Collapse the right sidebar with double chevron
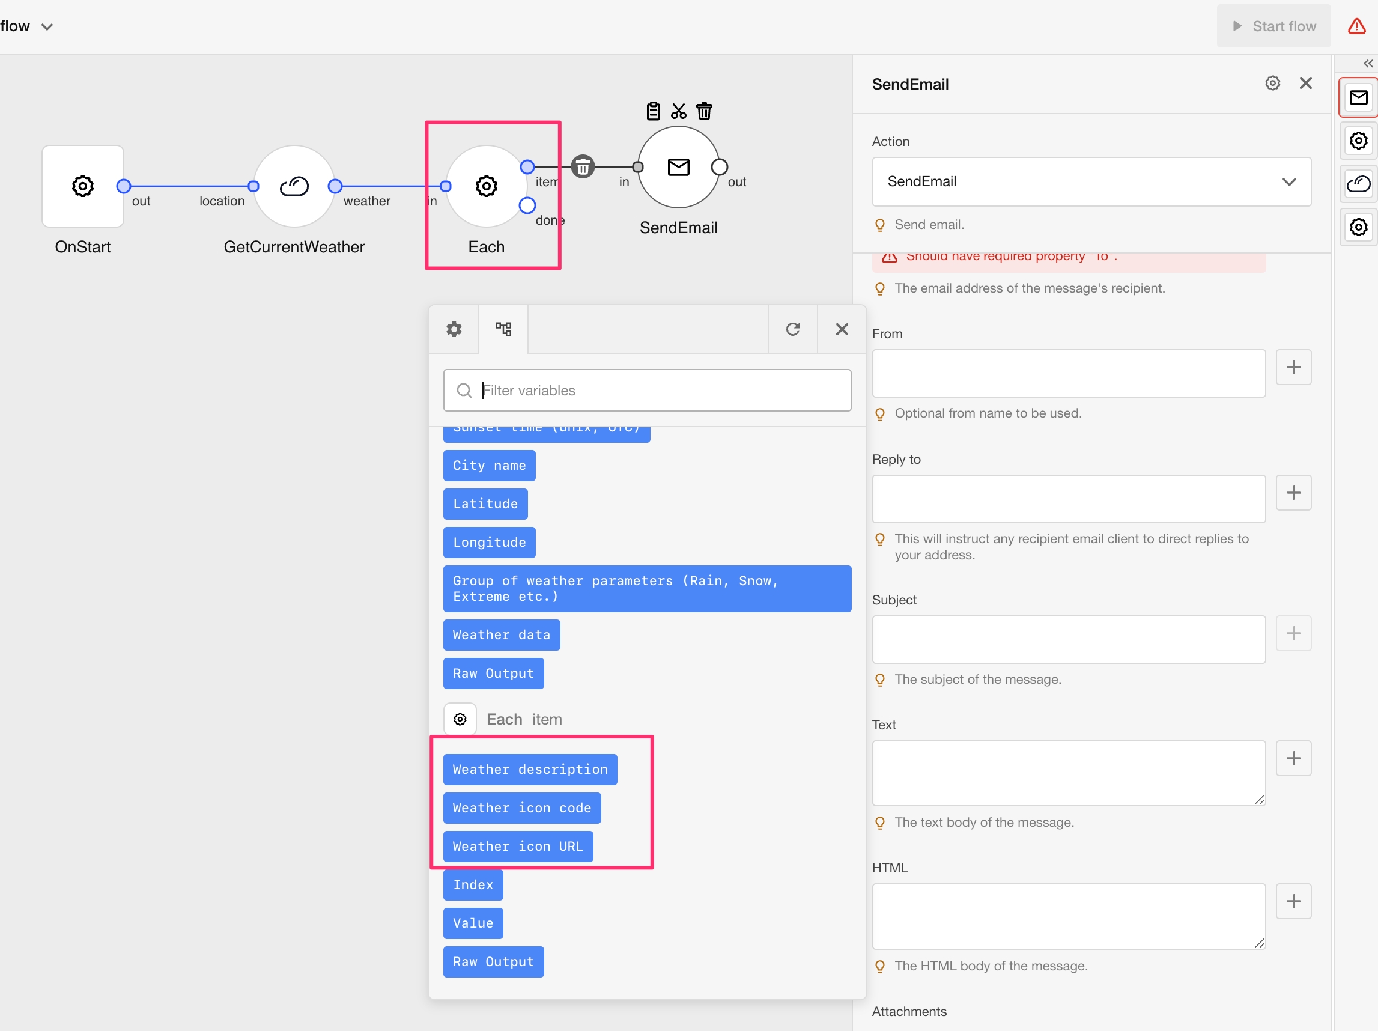The width and height of the screenshot is (1378, 1031). coord(1367,64)
